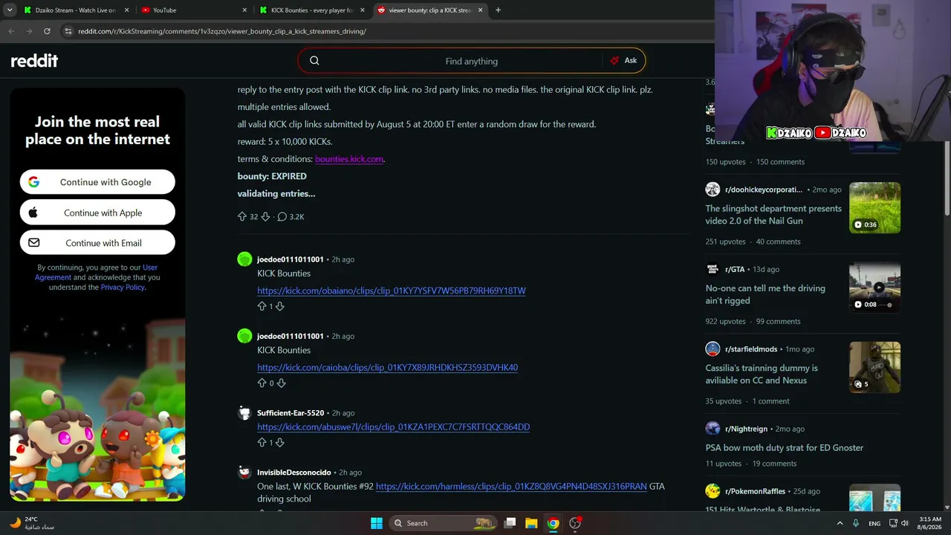Close the YouTube tab

244,10
